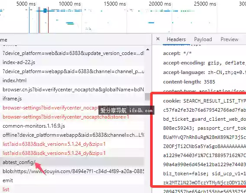Open the Preview tab
Image resolution: width=246 pixels, height=193 pixels.
click(x=230, y=39)
